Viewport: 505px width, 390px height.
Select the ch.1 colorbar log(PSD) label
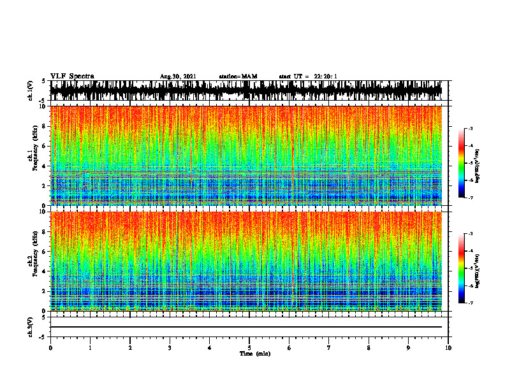478,166
